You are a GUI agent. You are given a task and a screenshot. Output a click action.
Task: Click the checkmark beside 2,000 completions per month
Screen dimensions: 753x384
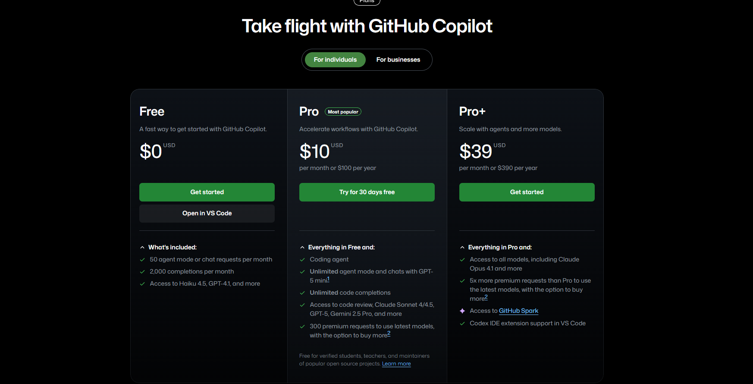142,271
